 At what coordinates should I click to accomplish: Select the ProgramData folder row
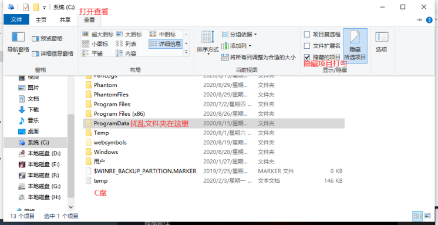[213, 123]
